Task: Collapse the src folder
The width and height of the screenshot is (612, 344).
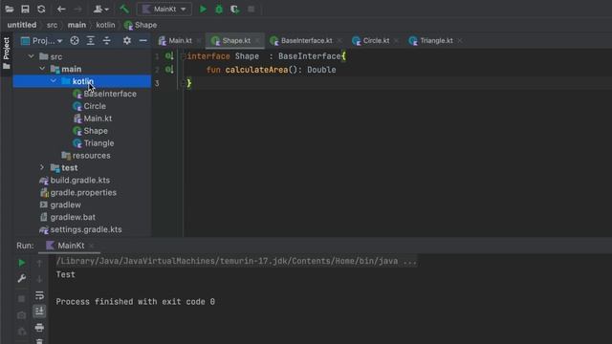Action: (32, 56)
